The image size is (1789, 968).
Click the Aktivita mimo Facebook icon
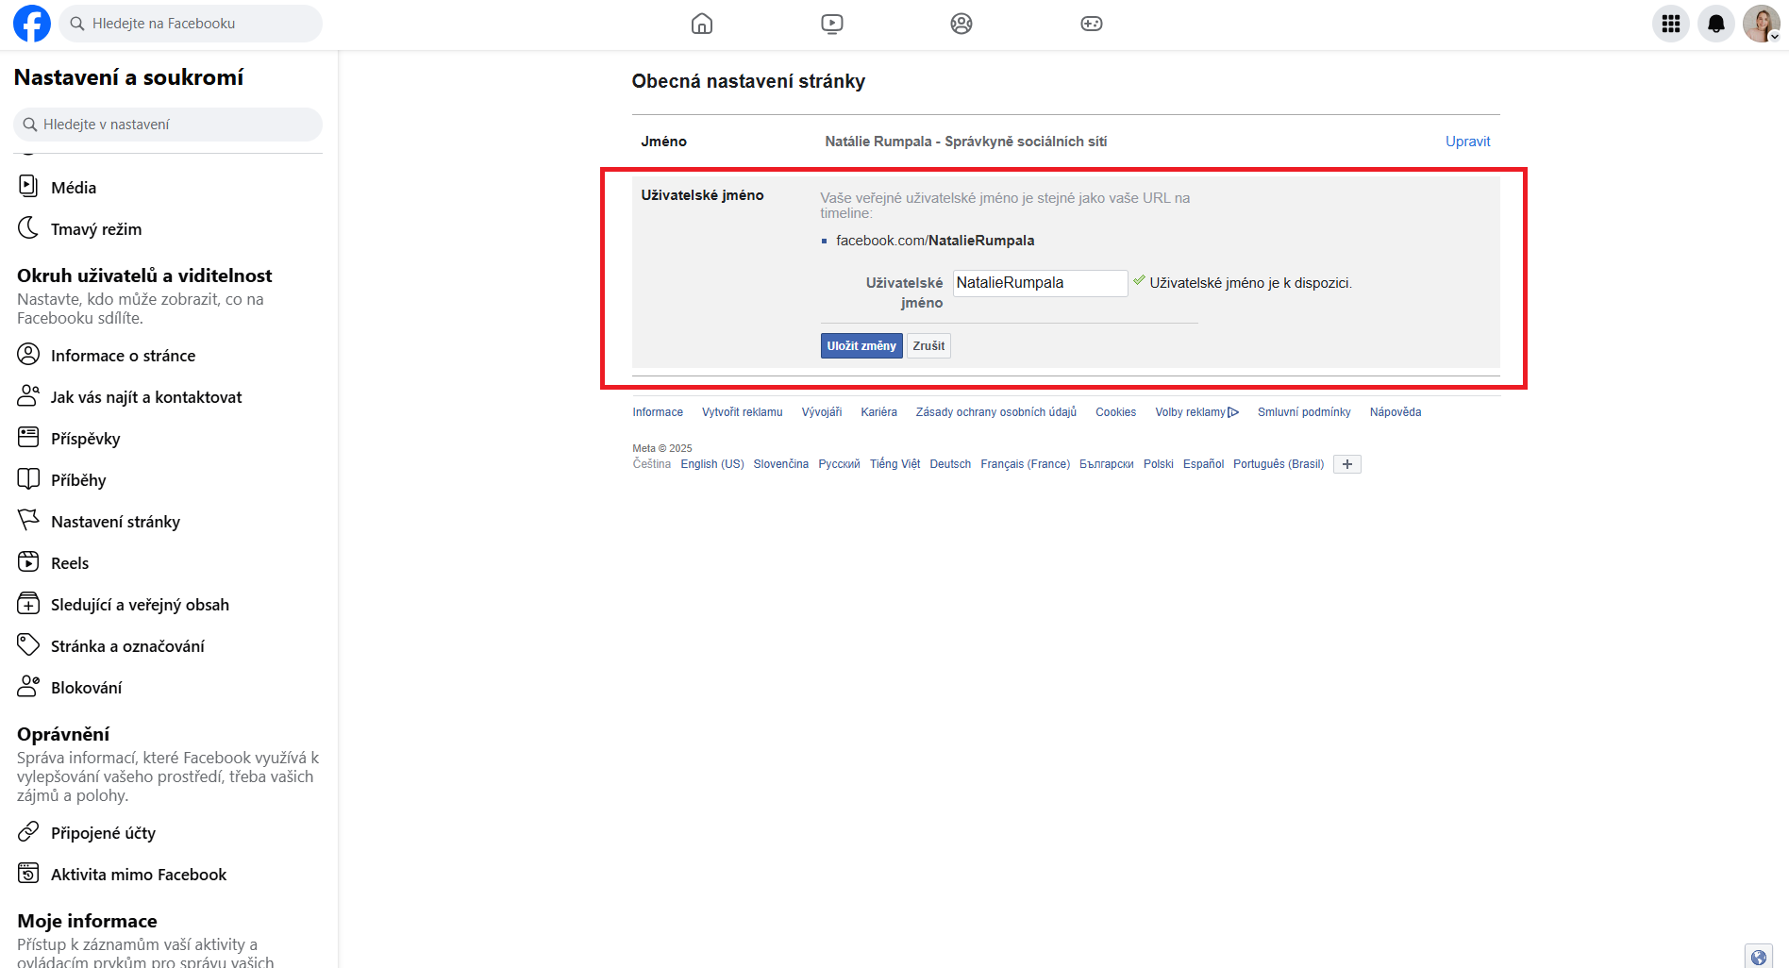(x=28, y=873)
